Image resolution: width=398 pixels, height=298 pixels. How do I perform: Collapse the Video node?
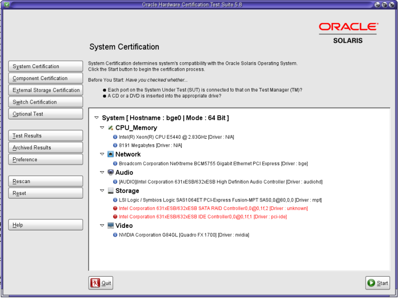[102, 225]
